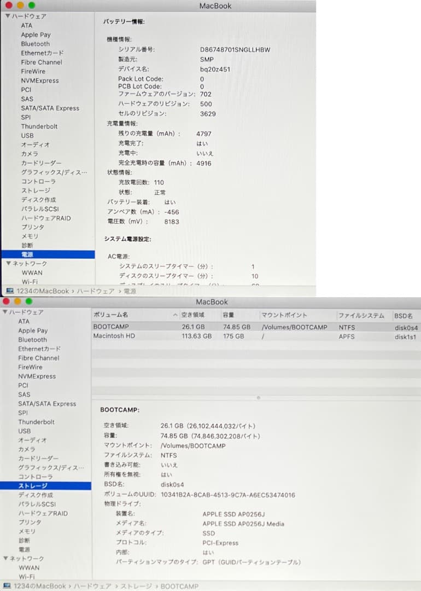
Task: Open Bluetooth in top window sidebar
Action: click(x=36, y=44)
